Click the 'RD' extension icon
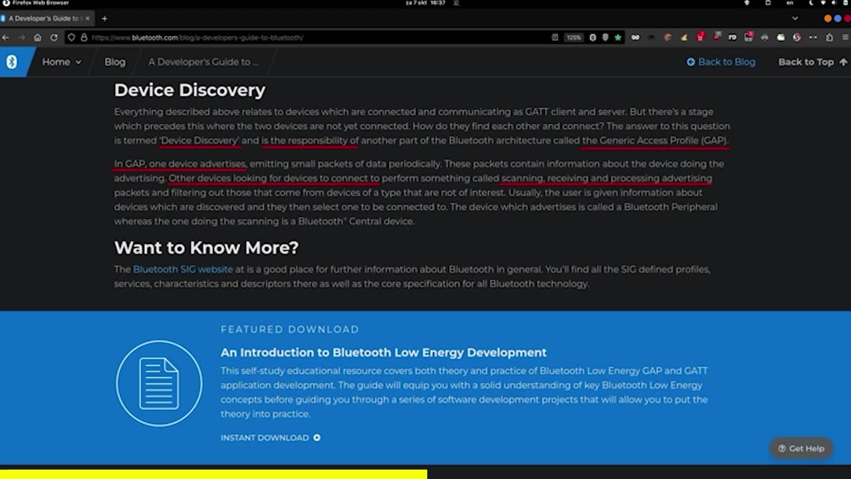This screenshot has height=479, width=851. coord(732,37)
